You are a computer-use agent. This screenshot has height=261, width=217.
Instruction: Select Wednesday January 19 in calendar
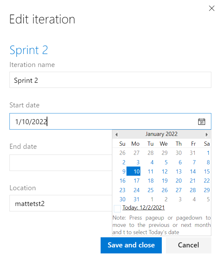click(x=165, y=181)
